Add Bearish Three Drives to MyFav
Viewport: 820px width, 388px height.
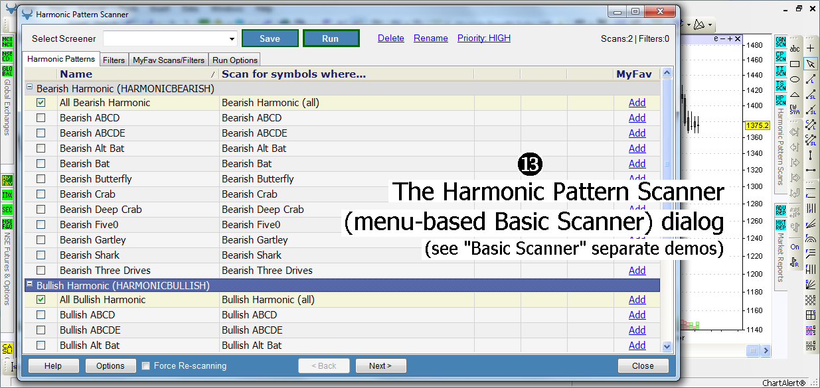coord(637,271)
